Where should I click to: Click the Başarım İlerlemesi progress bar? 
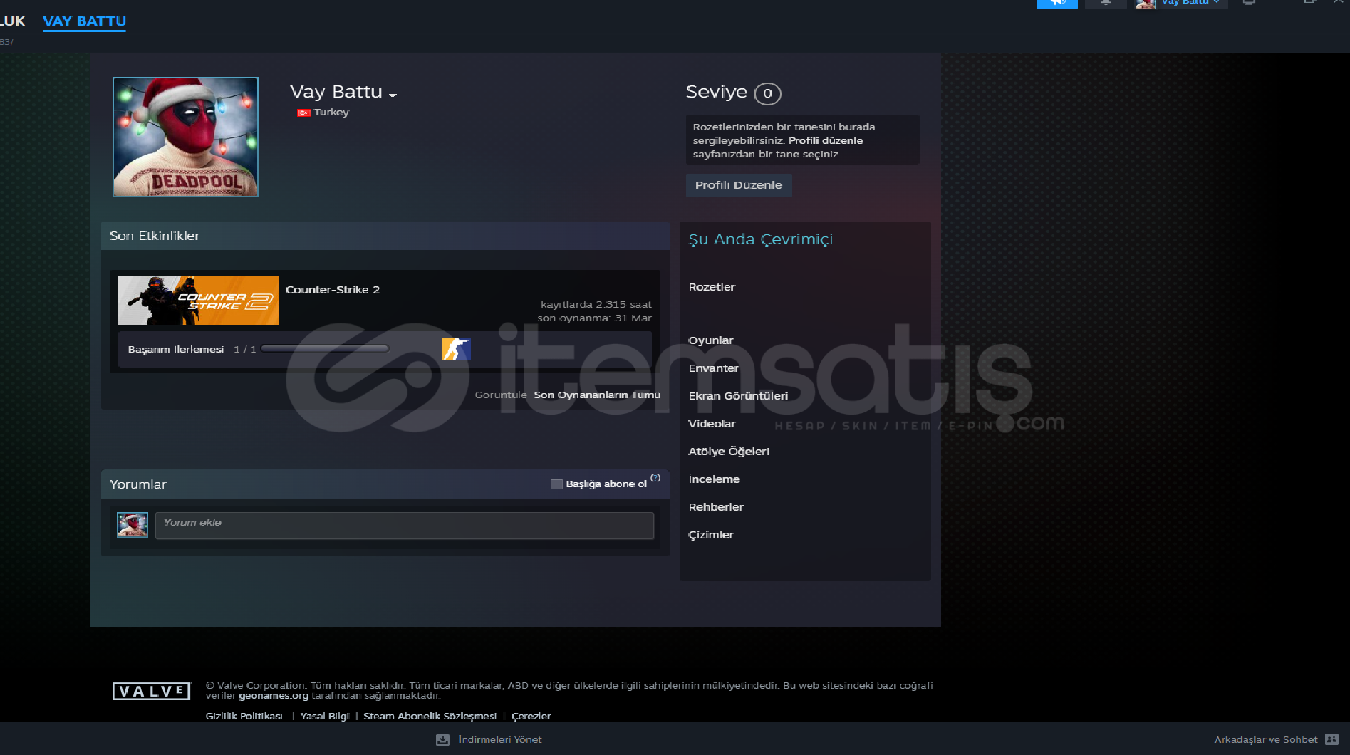point(325,349)
